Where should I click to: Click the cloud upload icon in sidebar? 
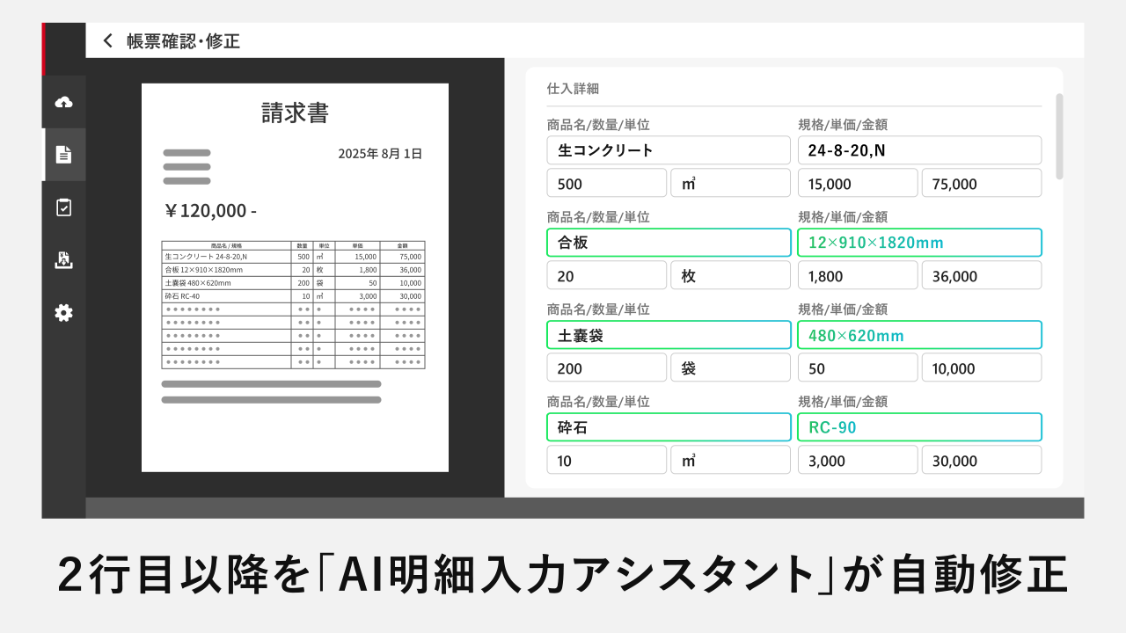[63, 102]
